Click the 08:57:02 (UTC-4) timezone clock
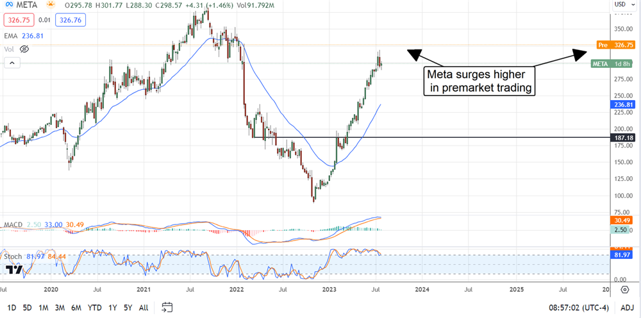 (579, 307)
